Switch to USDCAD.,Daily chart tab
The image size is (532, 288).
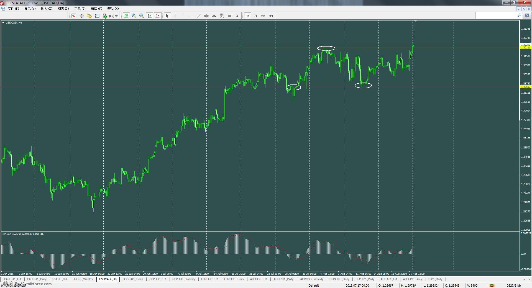133,279
